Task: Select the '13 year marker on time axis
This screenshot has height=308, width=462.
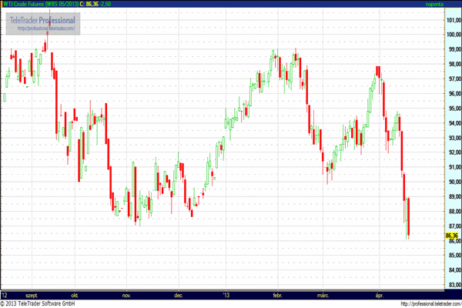Action: point(225,295)
